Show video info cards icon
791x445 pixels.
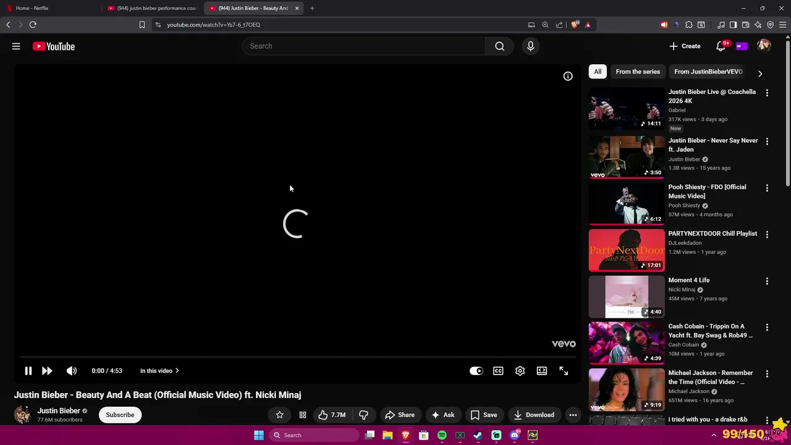pos(568,76)
